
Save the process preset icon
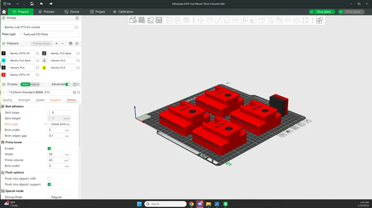point(74,92)
